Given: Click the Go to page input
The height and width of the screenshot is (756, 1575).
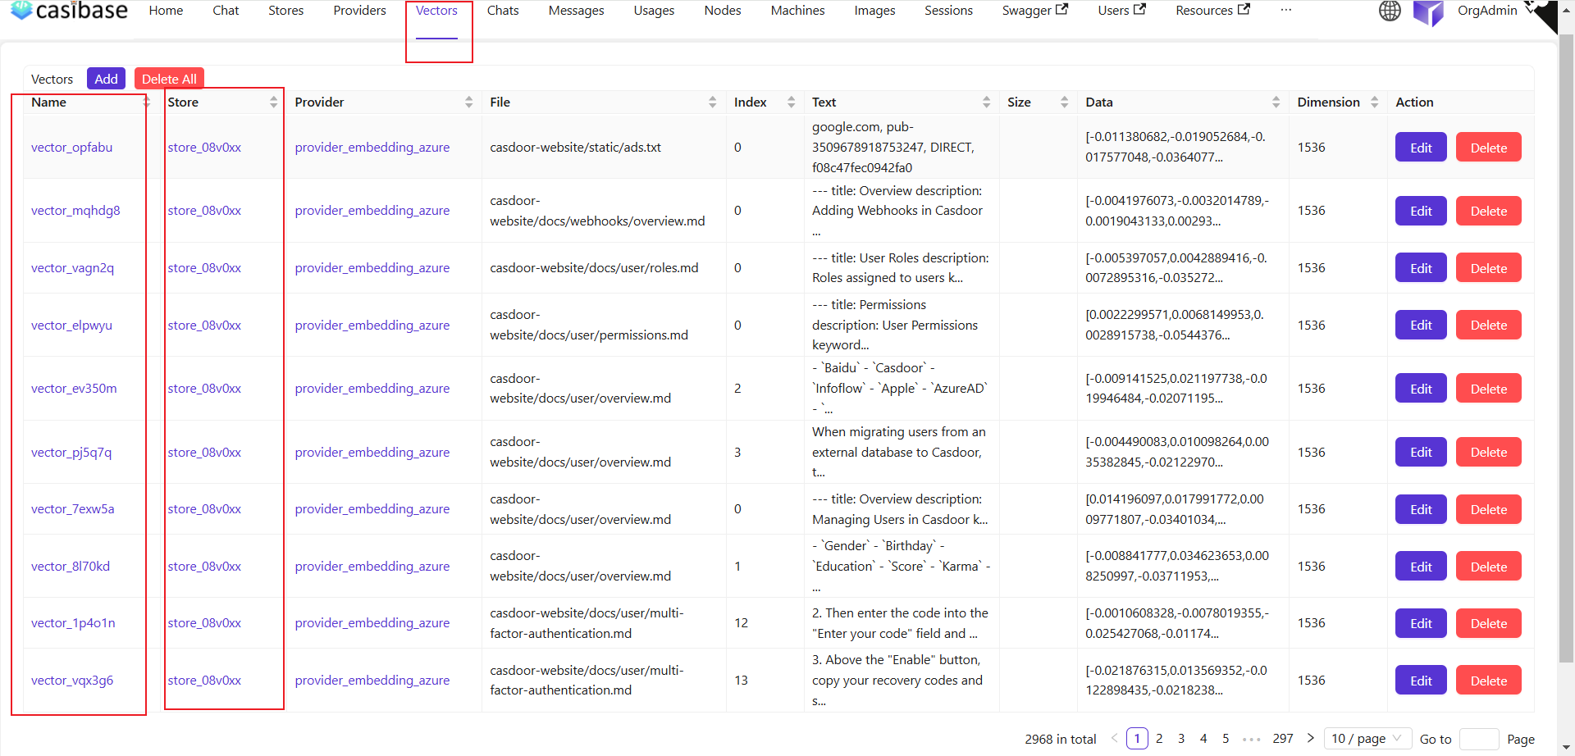Looking at the screenshot, I should coord(1479,739).
